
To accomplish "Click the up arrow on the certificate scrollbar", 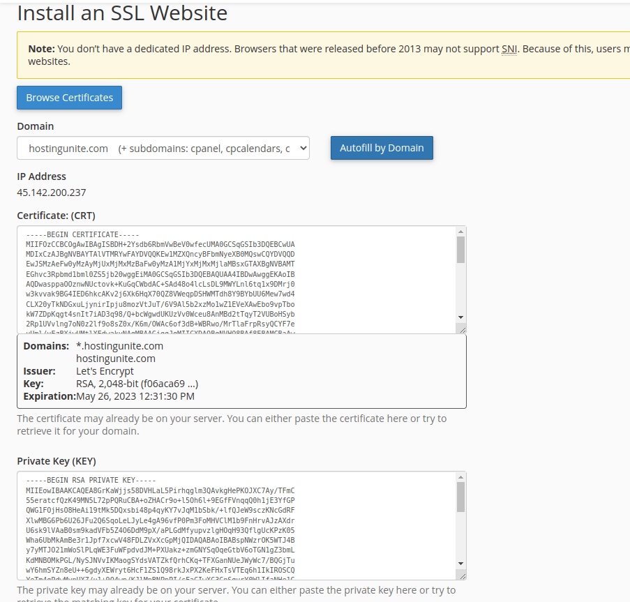I will [460, 230].
